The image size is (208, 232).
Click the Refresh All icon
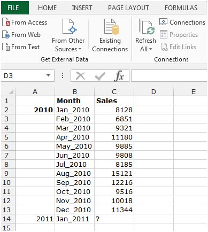coord(145,27)
